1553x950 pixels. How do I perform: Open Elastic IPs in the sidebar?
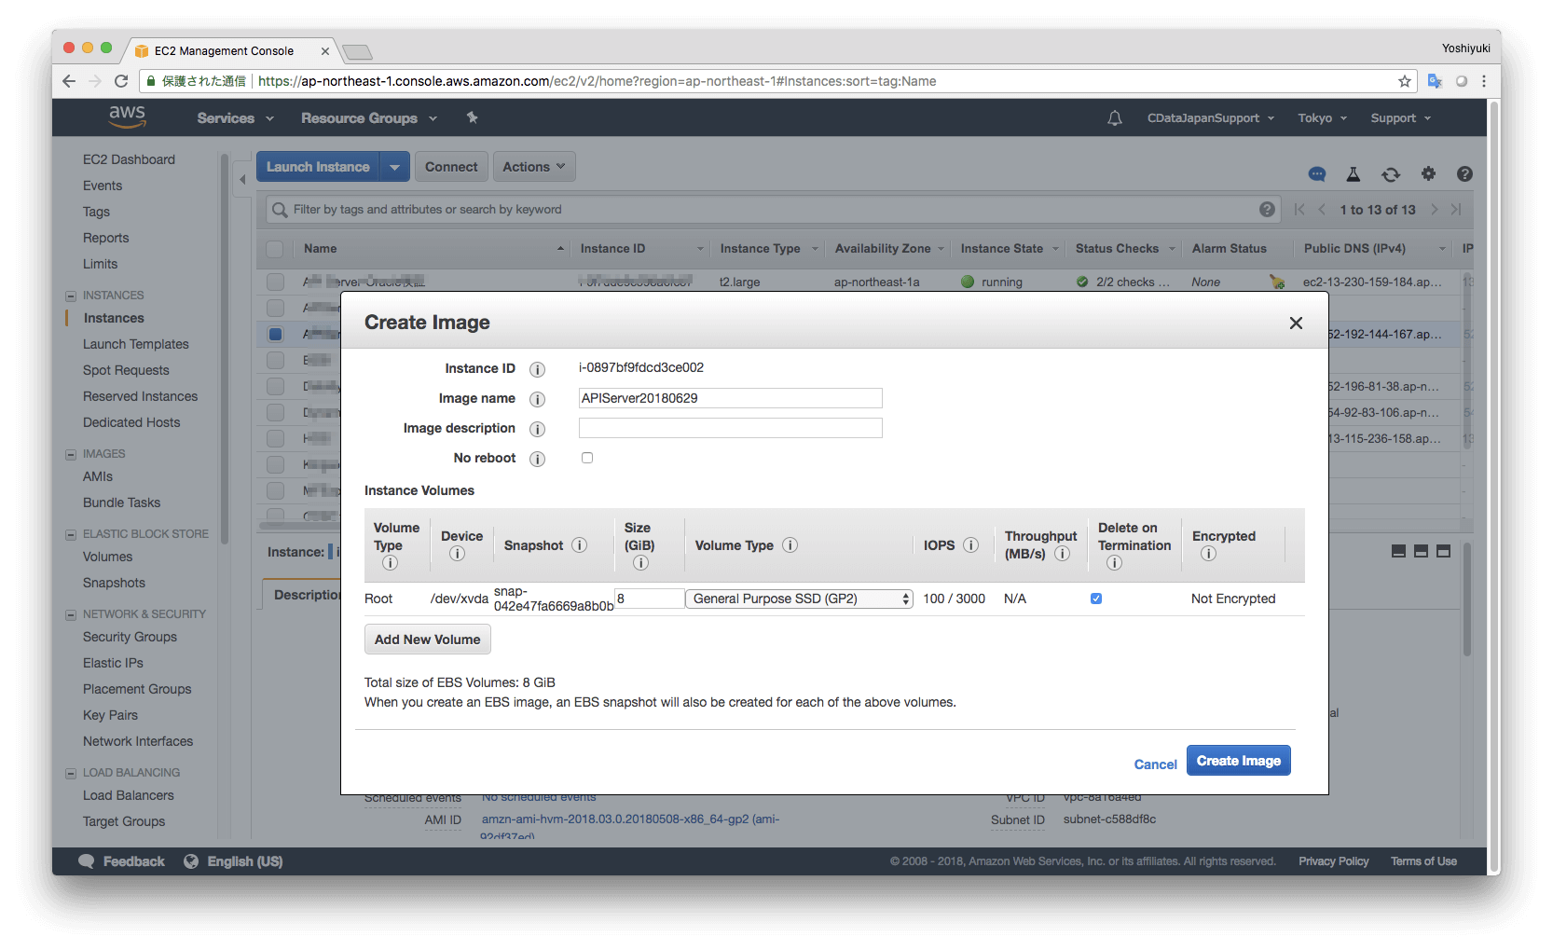(113, 663)
